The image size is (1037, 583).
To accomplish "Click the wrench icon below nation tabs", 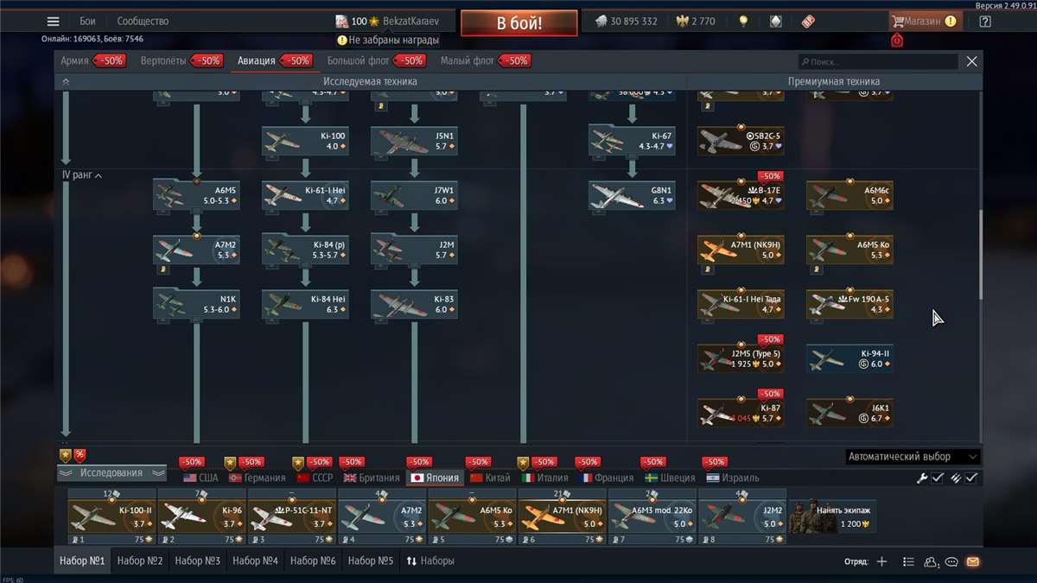I will coord(921,477).
